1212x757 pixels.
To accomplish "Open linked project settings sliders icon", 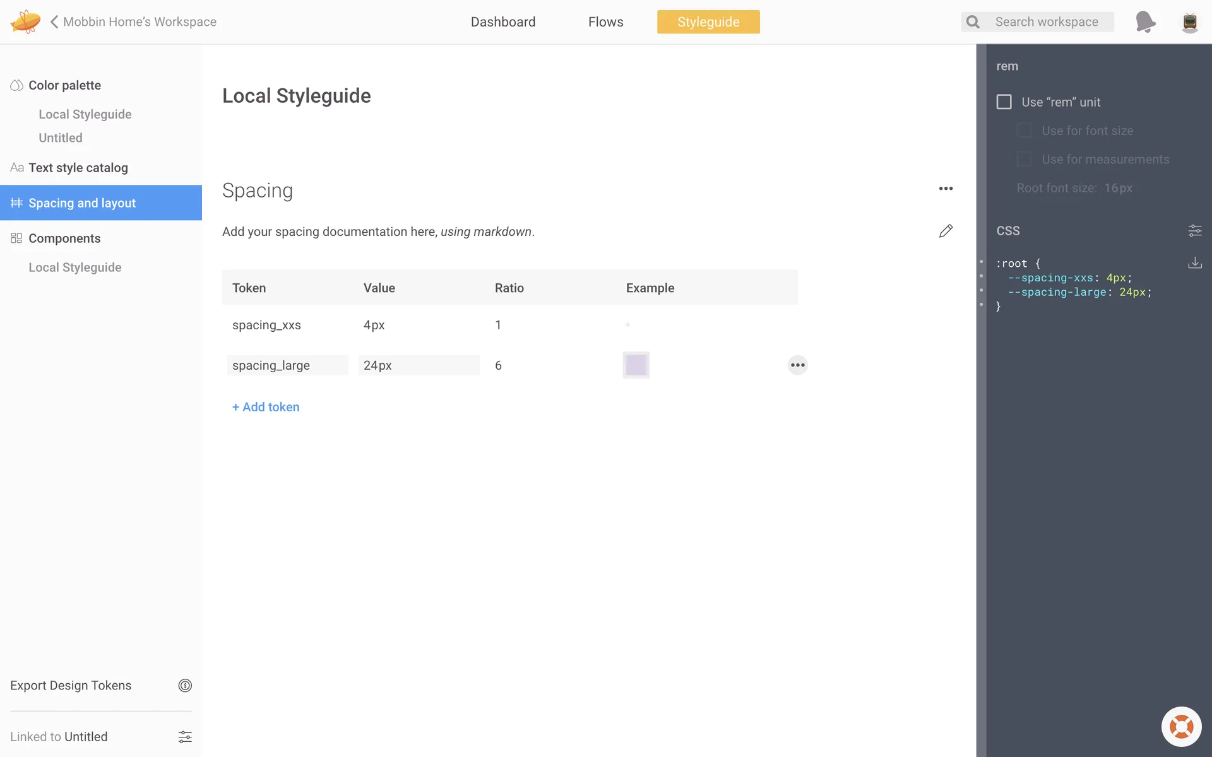I will [185, 737].
